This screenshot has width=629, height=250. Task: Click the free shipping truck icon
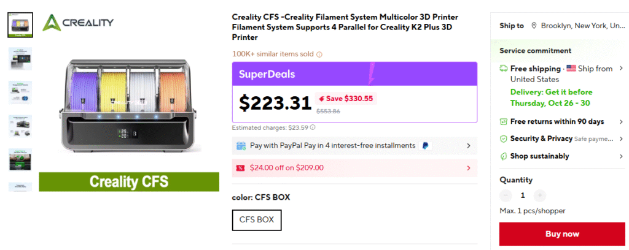pyautogui.click(x=504, y=69)
